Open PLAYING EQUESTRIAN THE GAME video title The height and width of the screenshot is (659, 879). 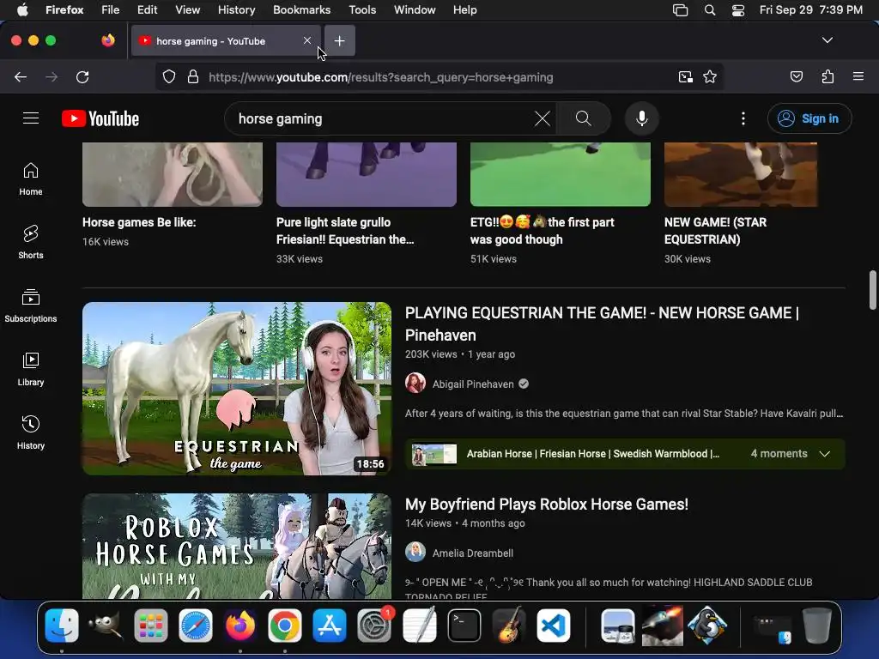[602, 323]
